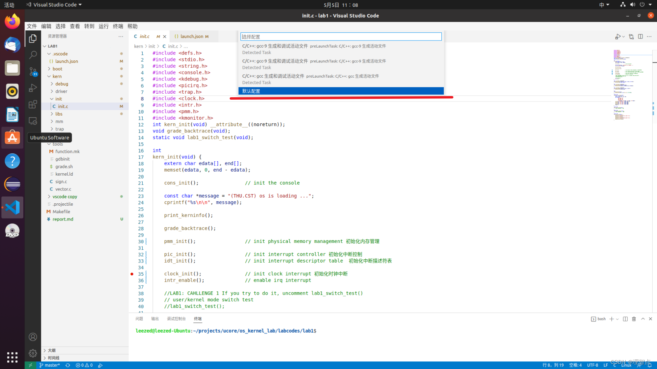Open the Manage gear in activity bar
Image resolution: width=657 pixels, height=369 pixels.
tap(33, 353)
